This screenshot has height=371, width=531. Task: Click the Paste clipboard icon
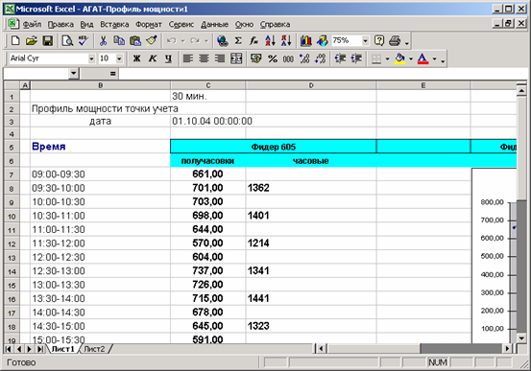(135, 41)
